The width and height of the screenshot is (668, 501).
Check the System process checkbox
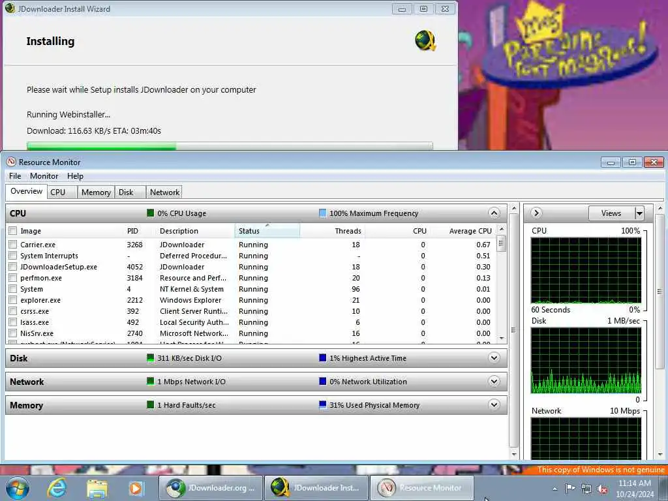13,288
